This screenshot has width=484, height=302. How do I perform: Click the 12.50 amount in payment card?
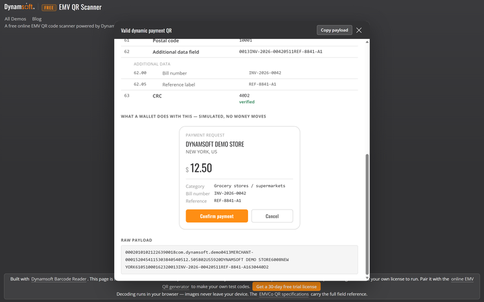[x=201, y=168]
